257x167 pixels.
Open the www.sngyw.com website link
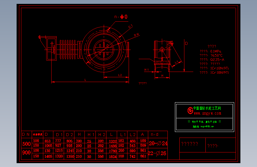[x=207, y=114]
